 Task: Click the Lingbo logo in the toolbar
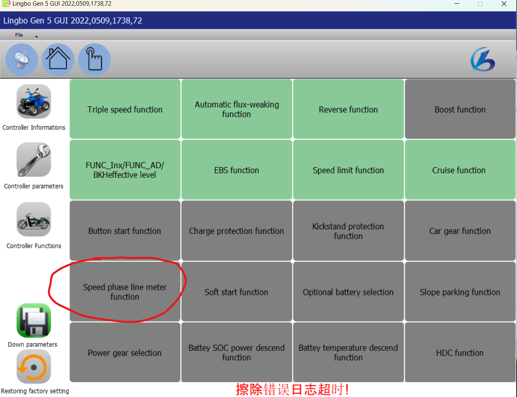(x=483, y=60)
